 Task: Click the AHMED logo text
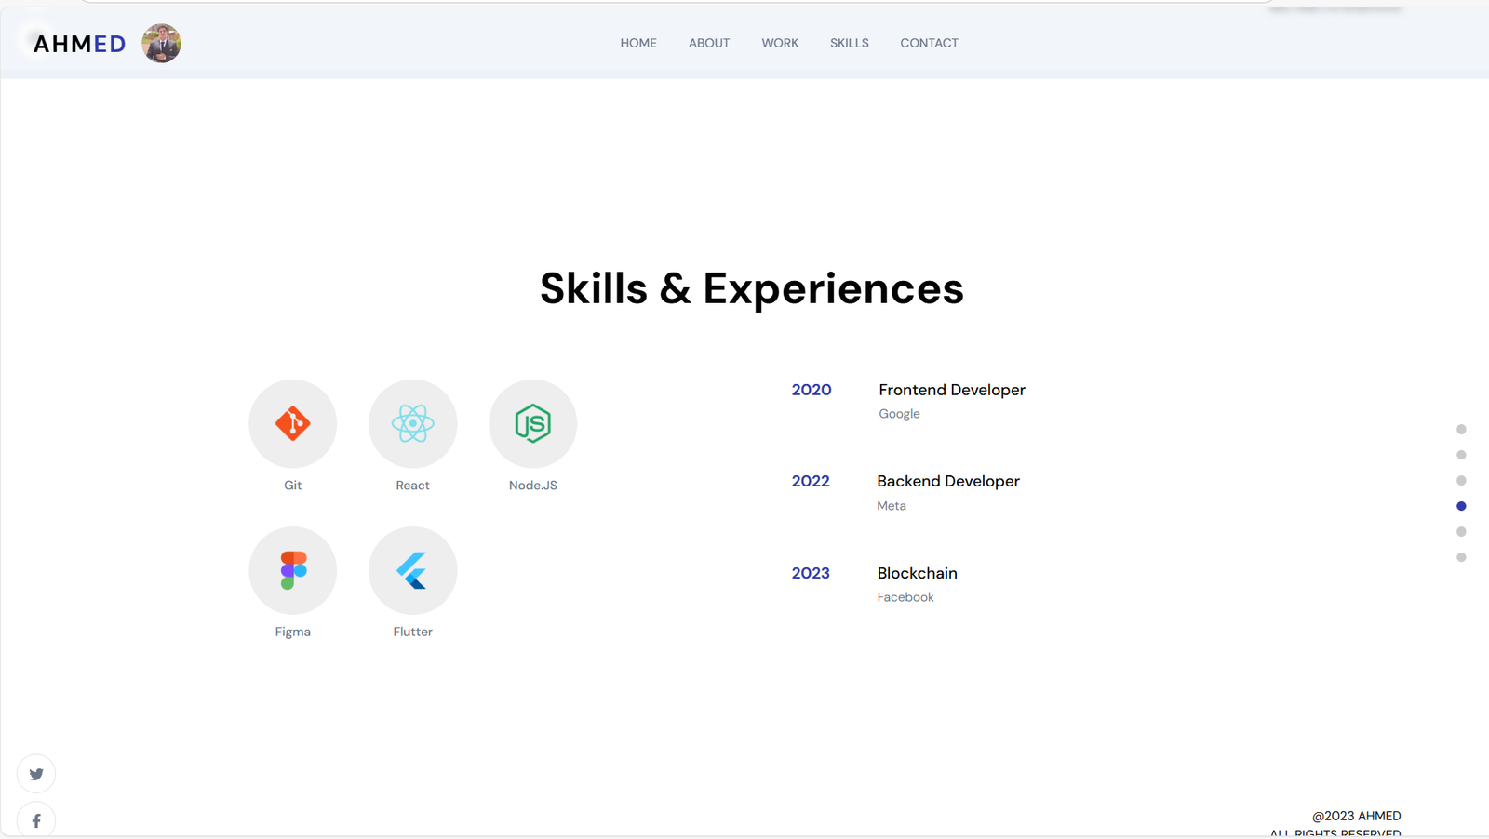79,44
